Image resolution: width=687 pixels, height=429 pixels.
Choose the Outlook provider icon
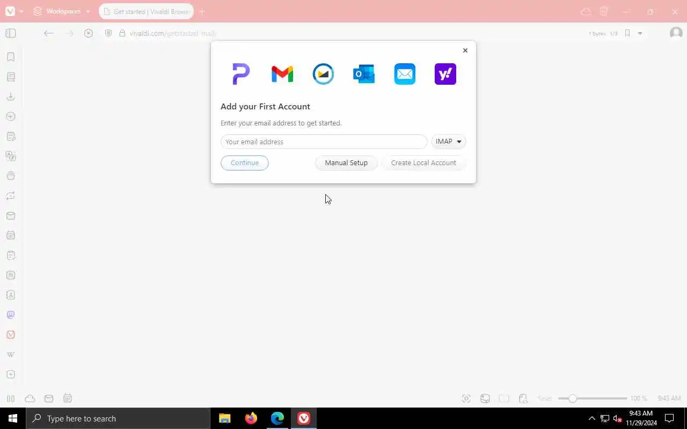coord(364,74)
